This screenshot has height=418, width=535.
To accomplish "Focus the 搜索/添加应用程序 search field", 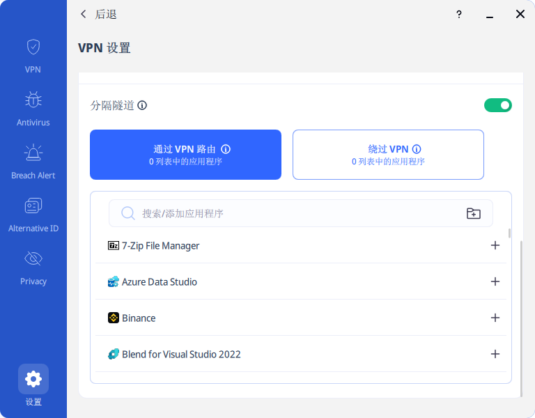I will click(301, 213).
